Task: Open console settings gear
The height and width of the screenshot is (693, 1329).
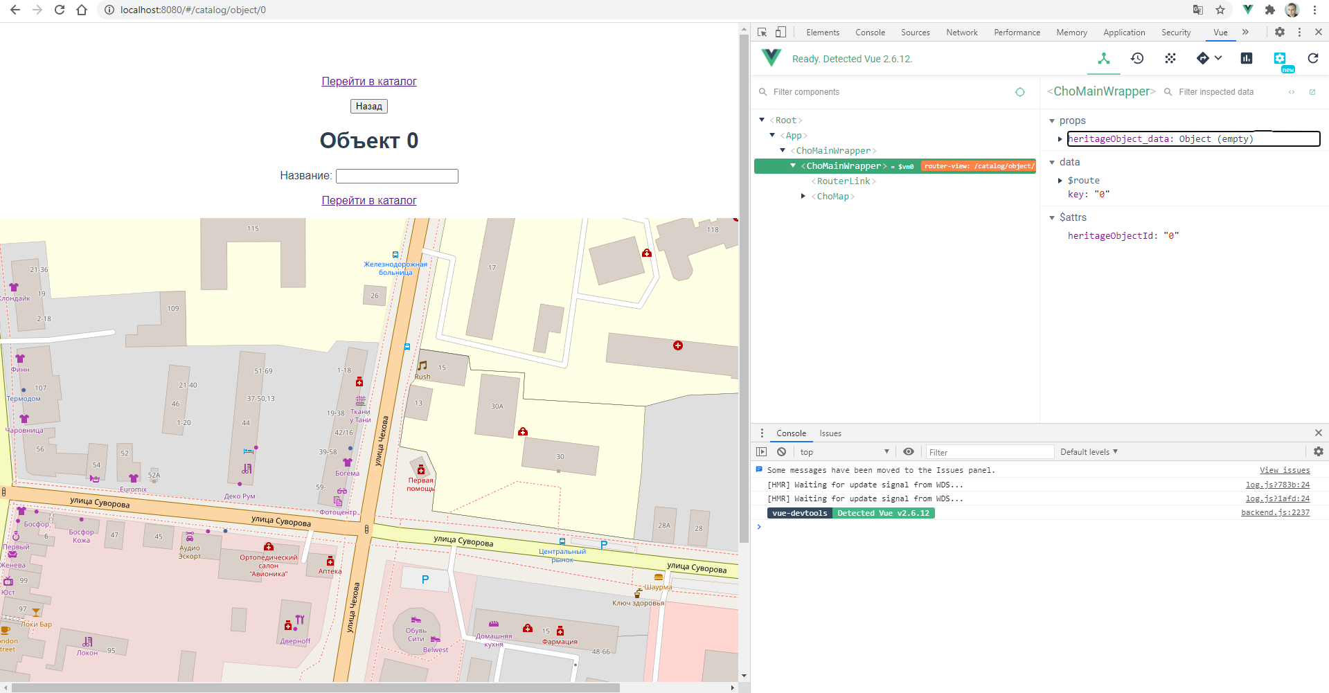Action: click(1319, 452)
